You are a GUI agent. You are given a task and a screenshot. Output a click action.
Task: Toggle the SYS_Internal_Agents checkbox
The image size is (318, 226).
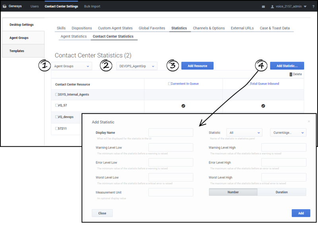pyautogui.click(x=57, y=95)
